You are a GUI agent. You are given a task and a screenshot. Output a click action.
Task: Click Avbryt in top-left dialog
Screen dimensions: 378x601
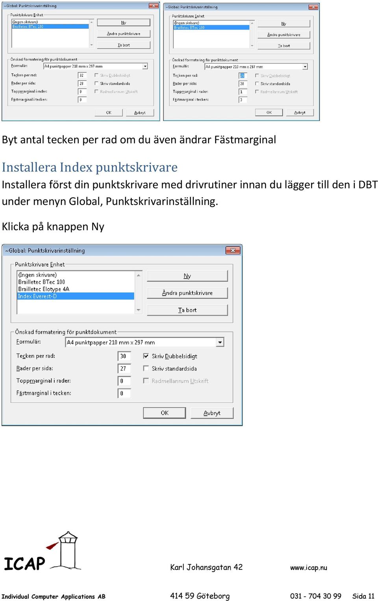point(140,113)
